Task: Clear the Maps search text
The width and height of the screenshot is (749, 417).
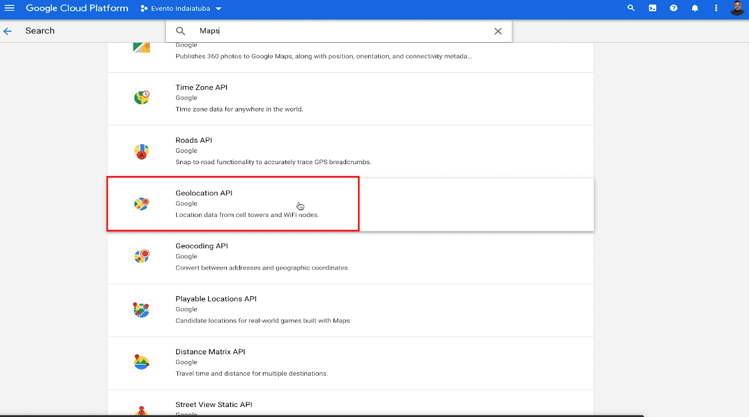Action: [498, 31]
